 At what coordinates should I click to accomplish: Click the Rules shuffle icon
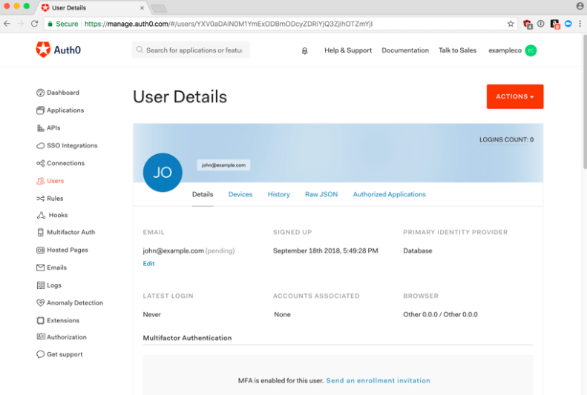coord(40,199)
